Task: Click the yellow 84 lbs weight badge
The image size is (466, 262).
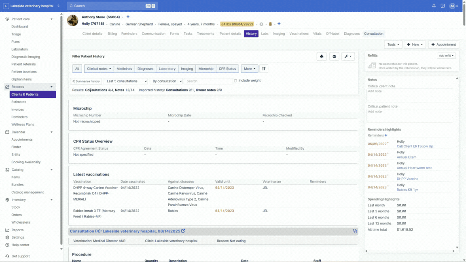Action: coord(237,24)
